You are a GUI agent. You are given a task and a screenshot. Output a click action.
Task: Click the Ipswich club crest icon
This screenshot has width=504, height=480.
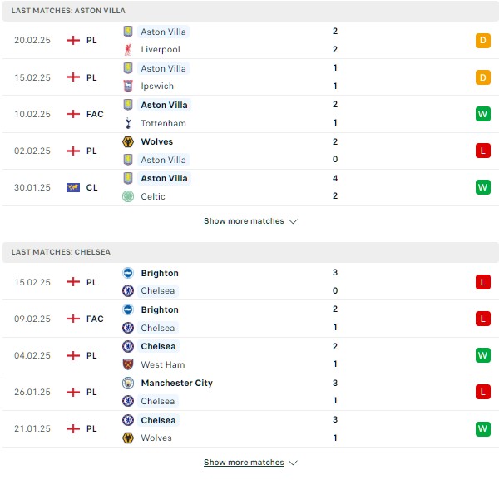tap(128, 87)
